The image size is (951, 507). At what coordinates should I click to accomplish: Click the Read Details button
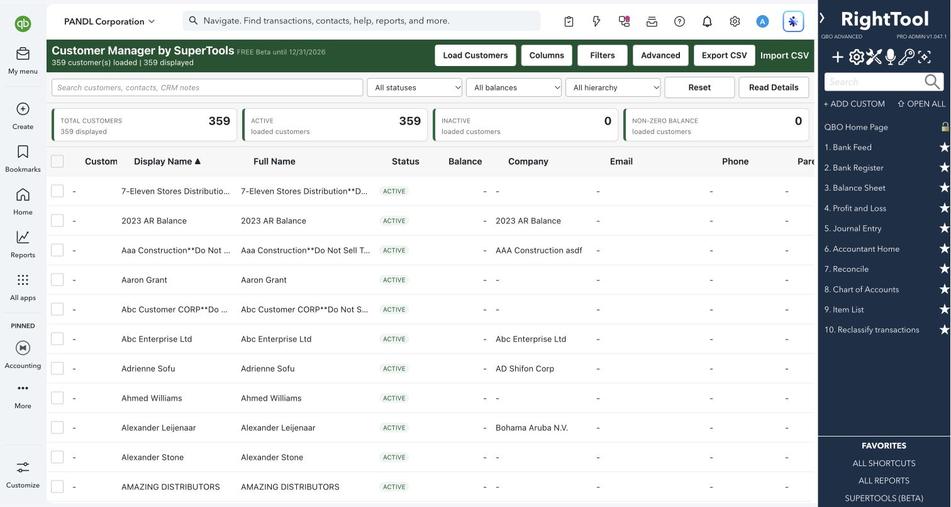pos(774,87)
